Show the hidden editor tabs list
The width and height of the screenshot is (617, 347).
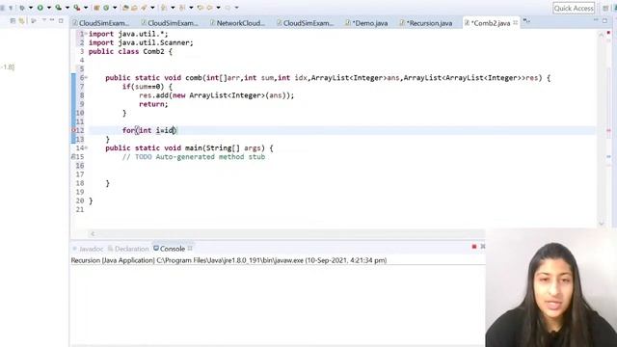(x=526, y=21)
